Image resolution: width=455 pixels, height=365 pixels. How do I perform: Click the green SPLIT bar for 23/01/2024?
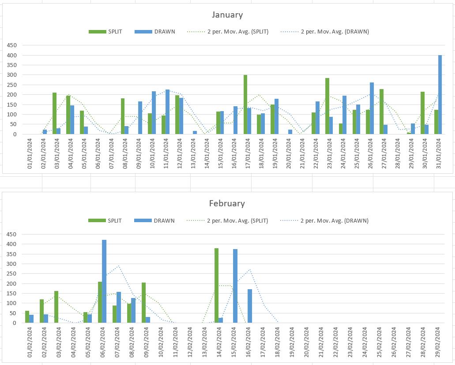pyautogui.click(x=327, y=106)
